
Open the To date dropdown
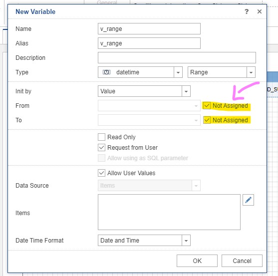pos(196,120)
